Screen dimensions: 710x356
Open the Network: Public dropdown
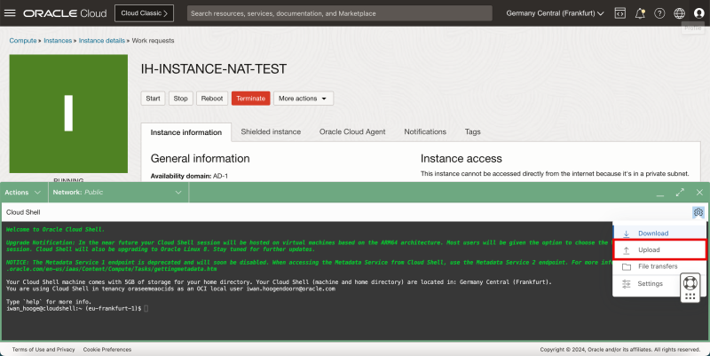point(118,193)
